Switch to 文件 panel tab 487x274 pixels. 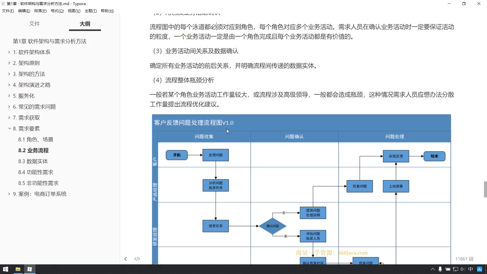34,23
